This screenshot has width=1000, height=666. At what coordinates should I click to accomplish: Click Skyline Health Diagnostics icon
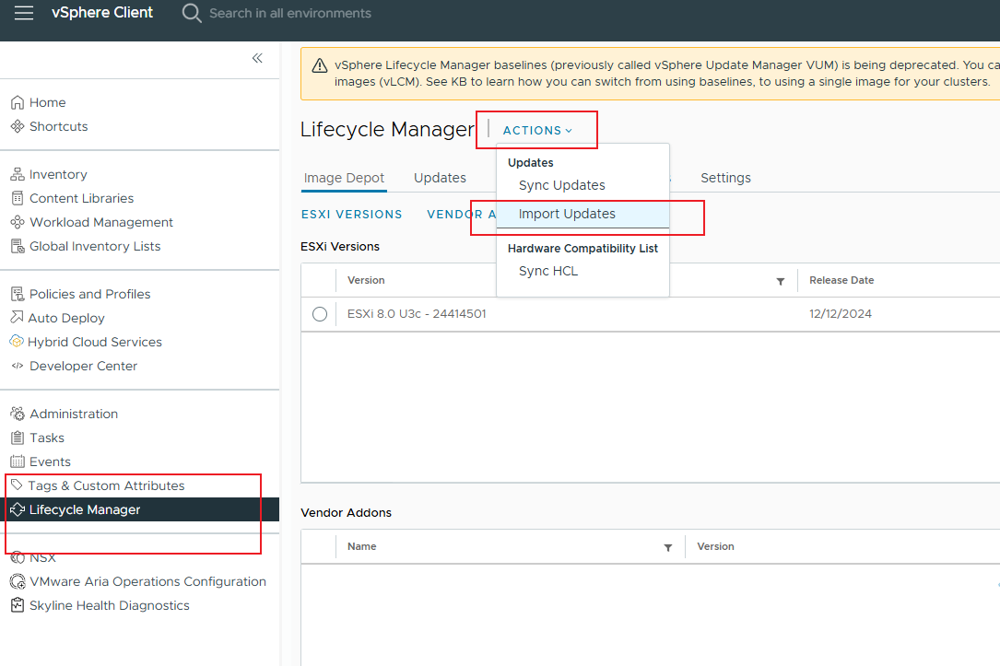[17, 606]
